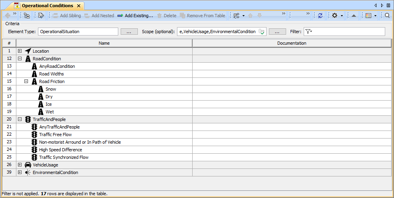Click the move up arrow icon

tap(250, 16)
